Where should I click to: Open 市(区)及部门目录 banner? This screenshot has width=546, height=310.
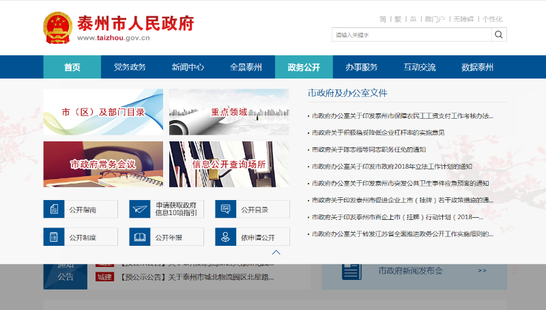point(103,112)
